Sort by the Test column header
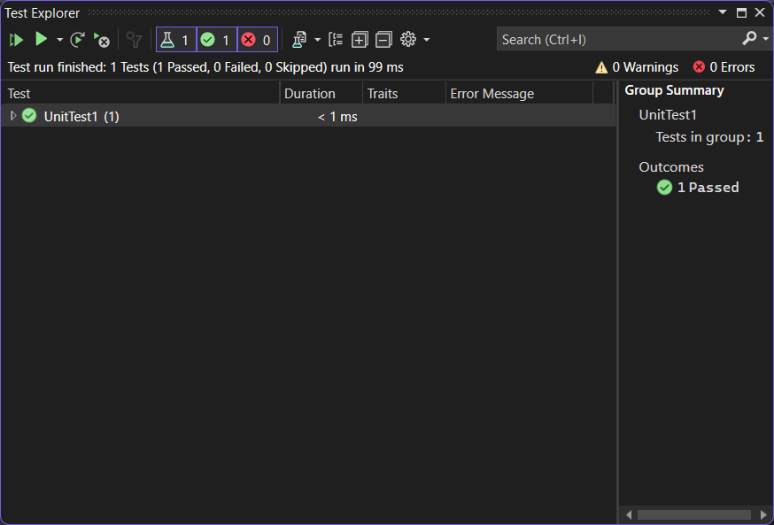Screen dimensions: 774x525 point(141,94)
